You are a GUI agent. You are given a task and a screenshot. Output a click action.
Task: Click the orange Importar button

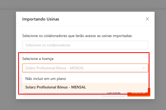139,93
